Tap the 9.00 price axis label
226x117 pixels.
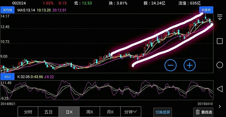pos(4,57)
